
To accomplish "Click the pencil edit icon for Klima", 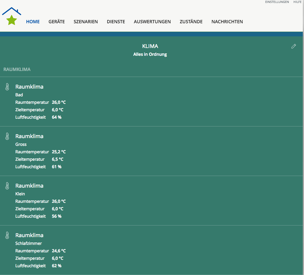I will [x=294, y=46].
